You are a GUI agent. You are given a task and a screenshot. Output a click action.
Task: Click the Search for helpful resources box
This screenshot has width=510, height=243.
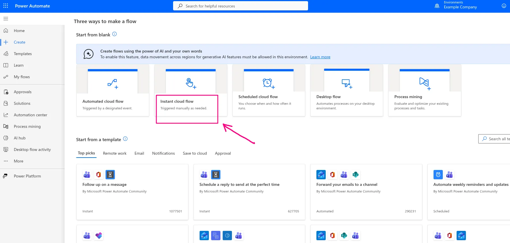click(240, 6)
